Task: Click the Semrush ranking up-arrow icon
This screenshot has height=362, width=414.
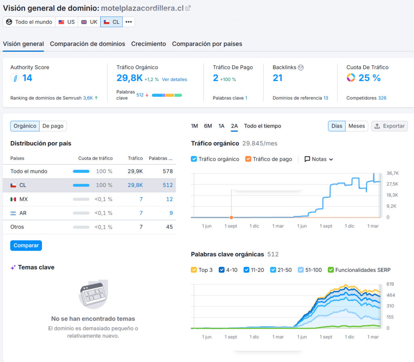Action: tap(96, 98)
